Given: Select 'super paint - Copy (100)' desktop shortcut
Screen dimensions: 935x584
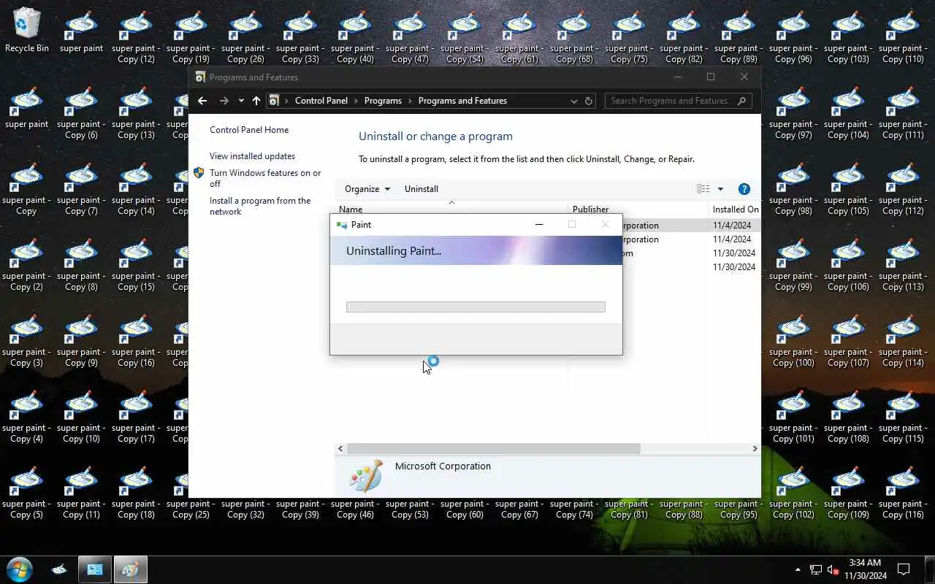Looking at the screenshot, I should click(793, 340).
